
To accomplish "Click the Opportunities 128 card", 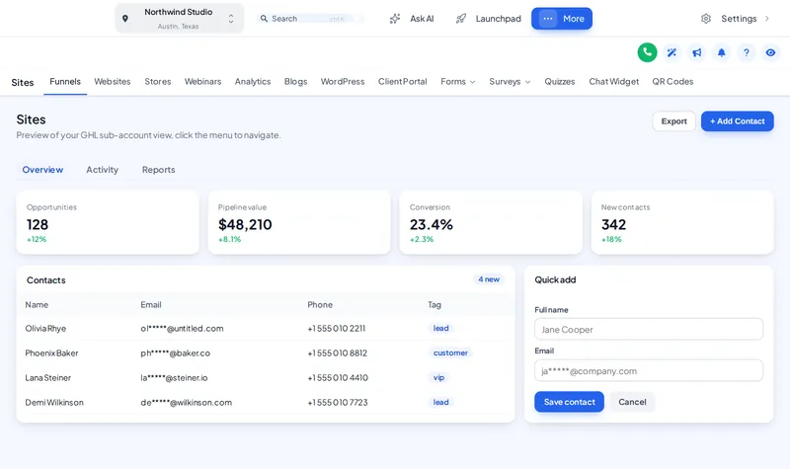I will click(108, 222).
